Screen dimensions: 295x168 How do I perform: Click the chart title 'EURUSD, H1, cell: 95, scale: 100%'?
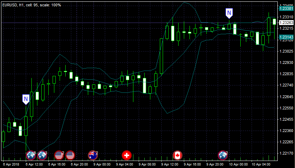click(32, 5)
